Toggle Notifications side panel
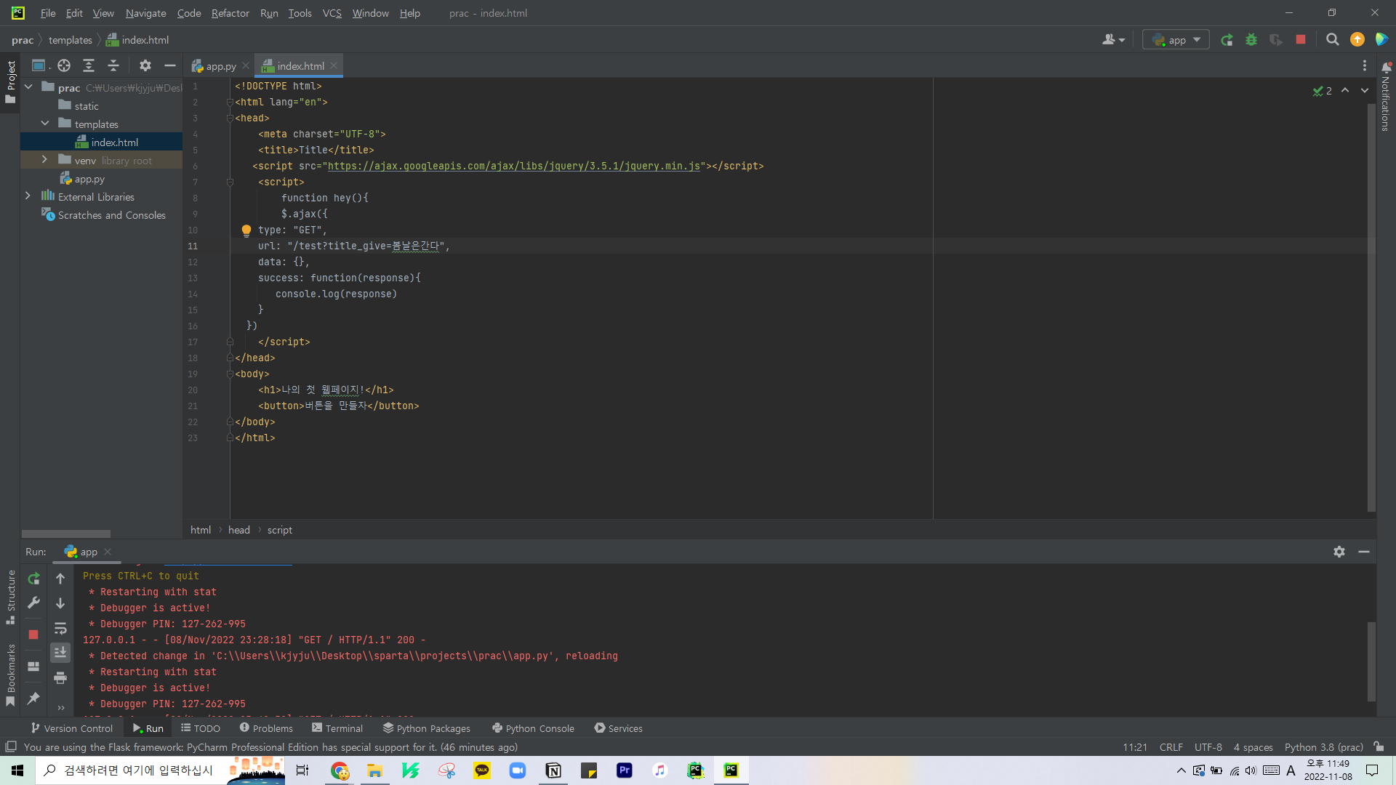 point(1386,97)
